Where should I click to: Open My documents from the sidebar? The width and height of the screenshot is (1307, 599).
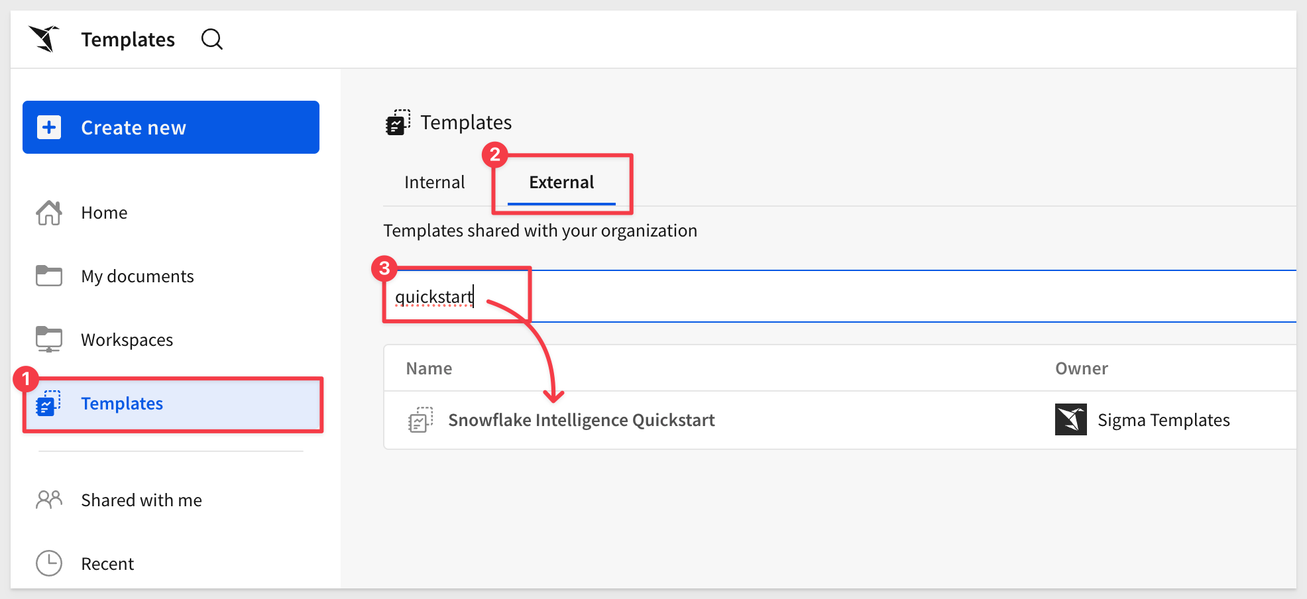click(137, 276)
